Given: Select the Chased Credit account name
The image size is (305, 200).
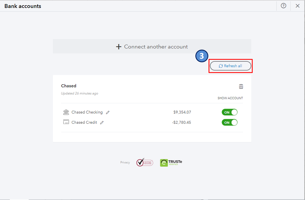Looking at the screenshot, I should click(84, 122).
